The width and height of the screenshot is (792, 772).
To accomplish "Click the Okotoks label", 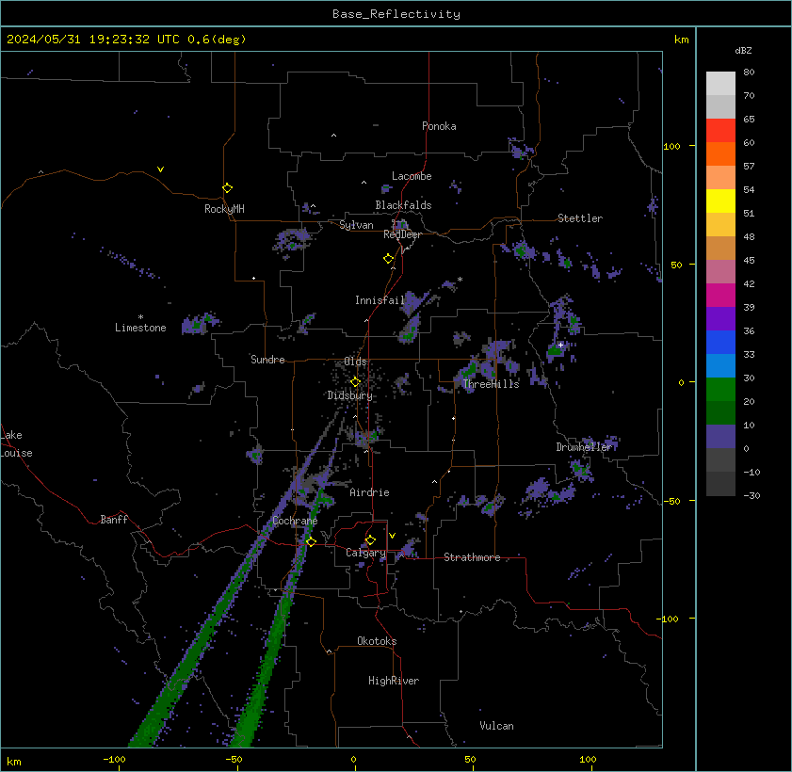I will (377, 642).
